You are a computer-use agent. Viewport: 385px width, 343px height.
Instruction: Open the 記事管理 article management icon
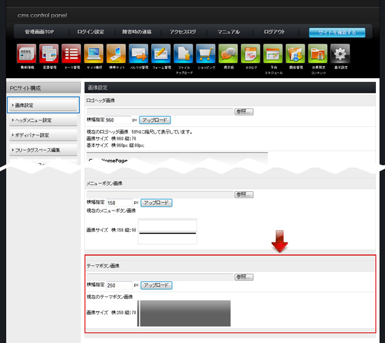click(49, 54)
